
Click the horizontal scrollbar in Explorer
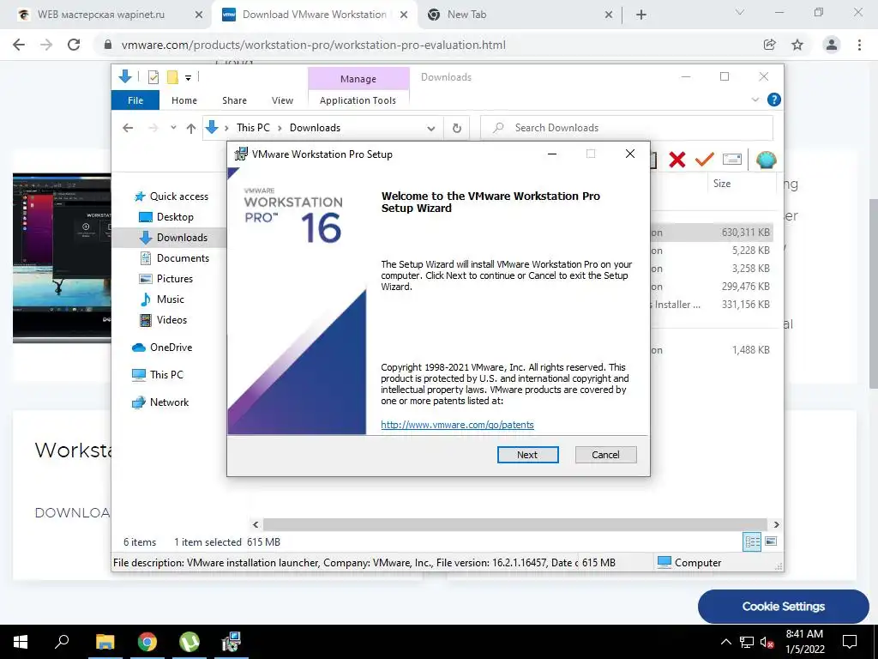click(514, 524)
